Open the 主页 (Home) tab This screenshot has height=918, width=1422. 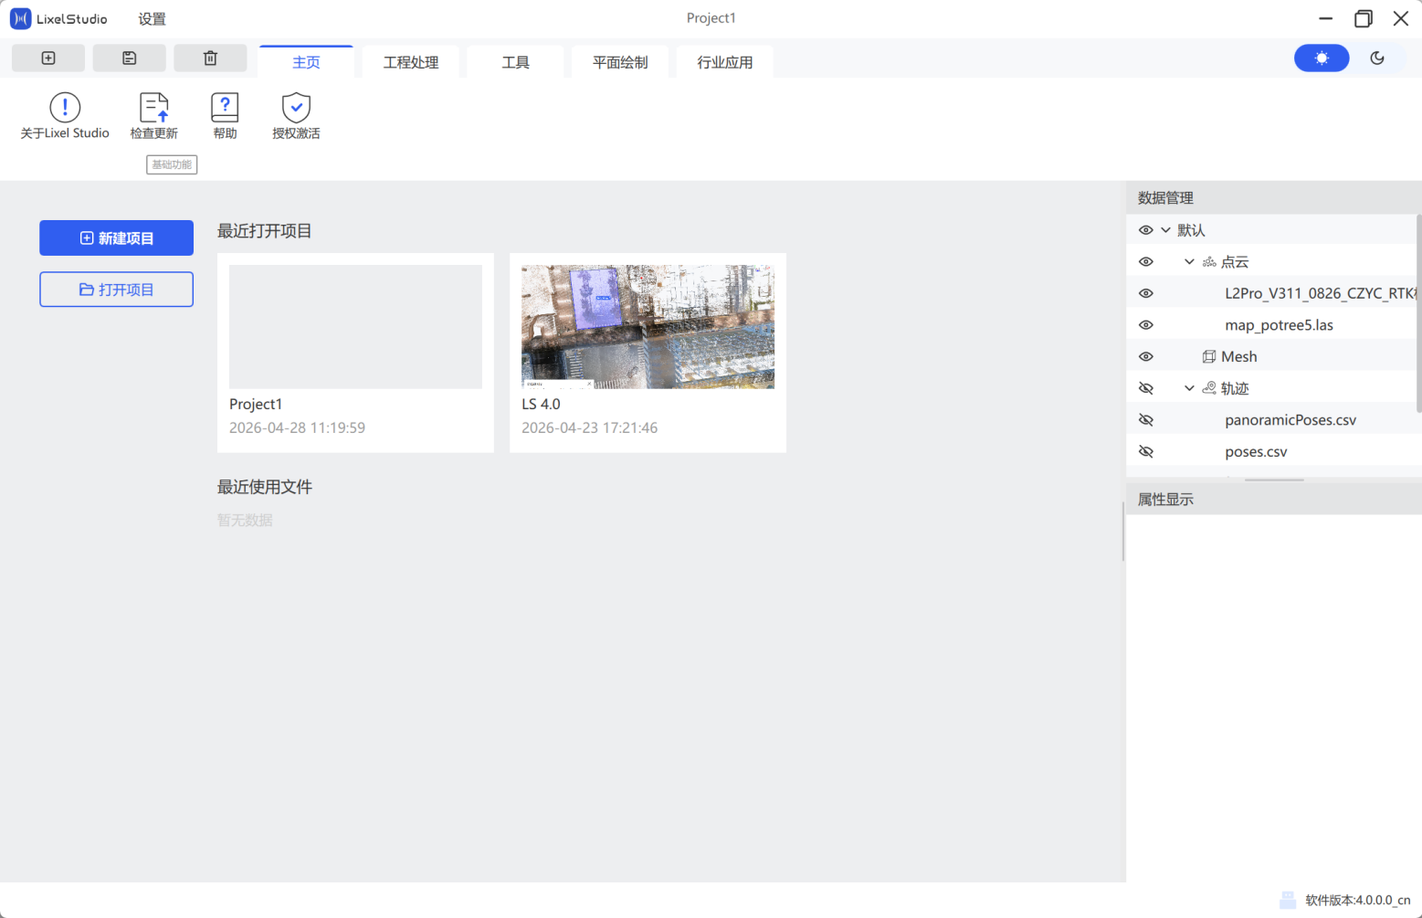tap(306, 62)
